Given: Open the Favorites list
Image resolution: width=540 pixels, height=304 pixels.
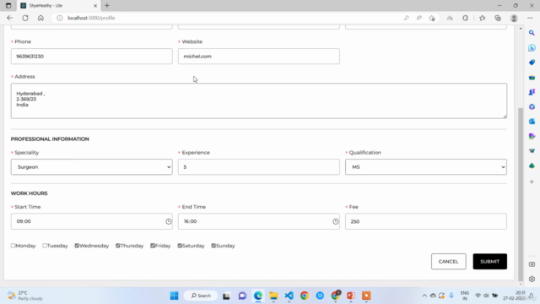Looking at the screenshot, I should coord(482,18).
